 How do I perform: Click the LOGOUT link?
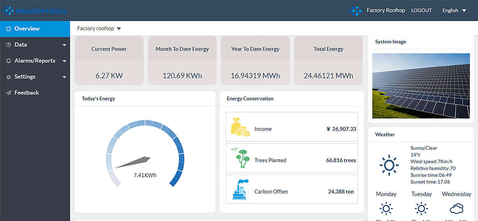pos(421,10)
